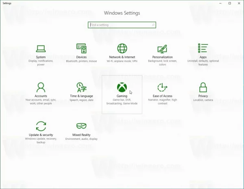Open Accounts via the person icon
Screen dimensions: 244x189
pyautogui.click(x=41, y=87)
